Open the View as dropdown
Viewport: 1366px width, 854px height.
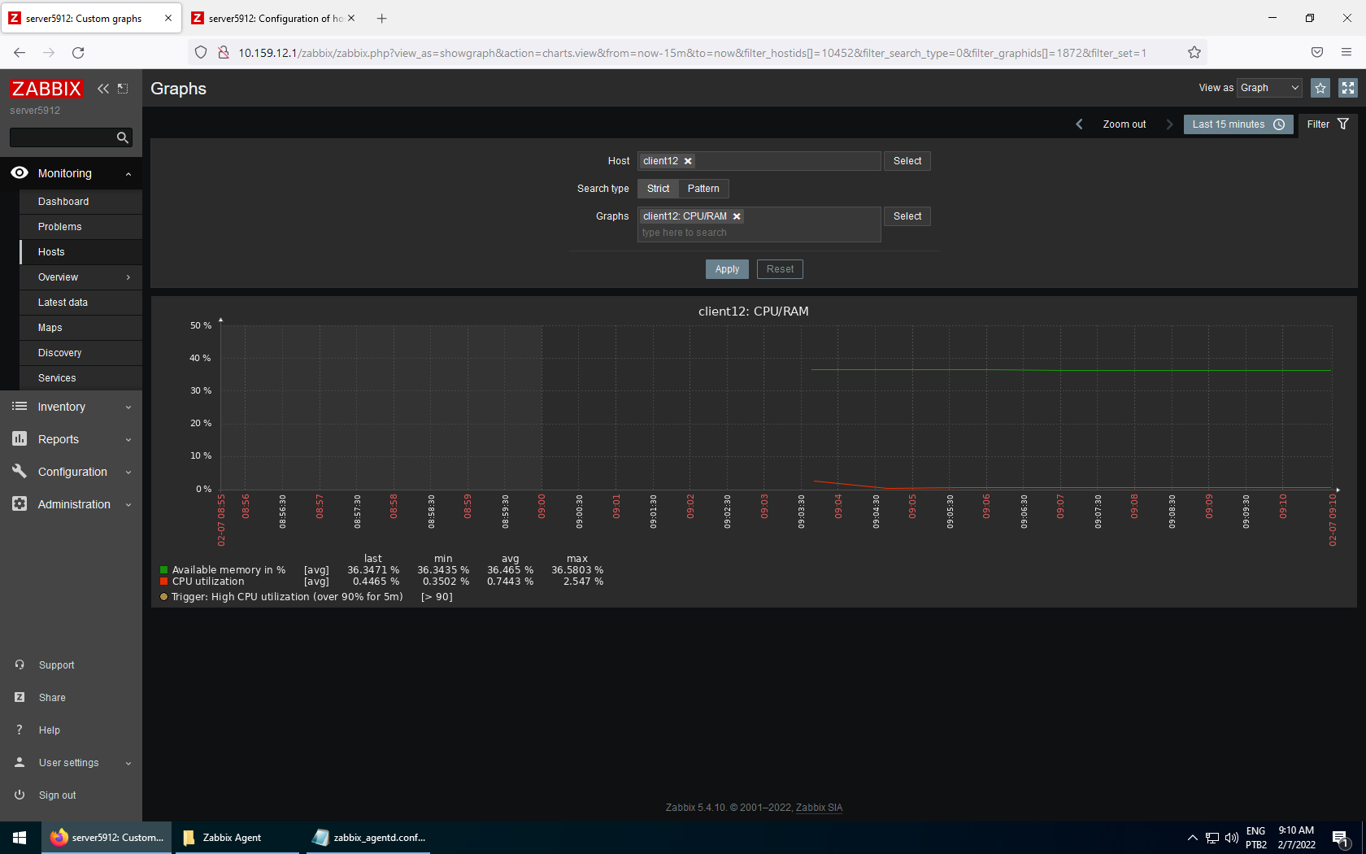pyautogui.click(x=1268, y=88)
